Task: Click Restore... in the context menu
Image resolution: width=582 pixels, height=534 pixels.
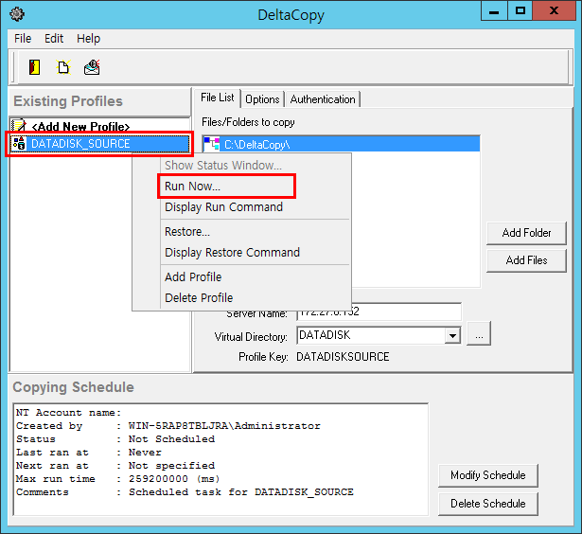Action: pyautogui.click(x=187, y=232)
